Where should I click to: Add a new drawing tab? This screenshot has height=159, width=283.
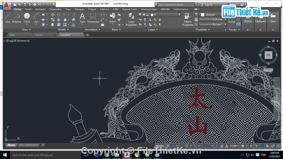pyautogui.click(x=88, y=35)
